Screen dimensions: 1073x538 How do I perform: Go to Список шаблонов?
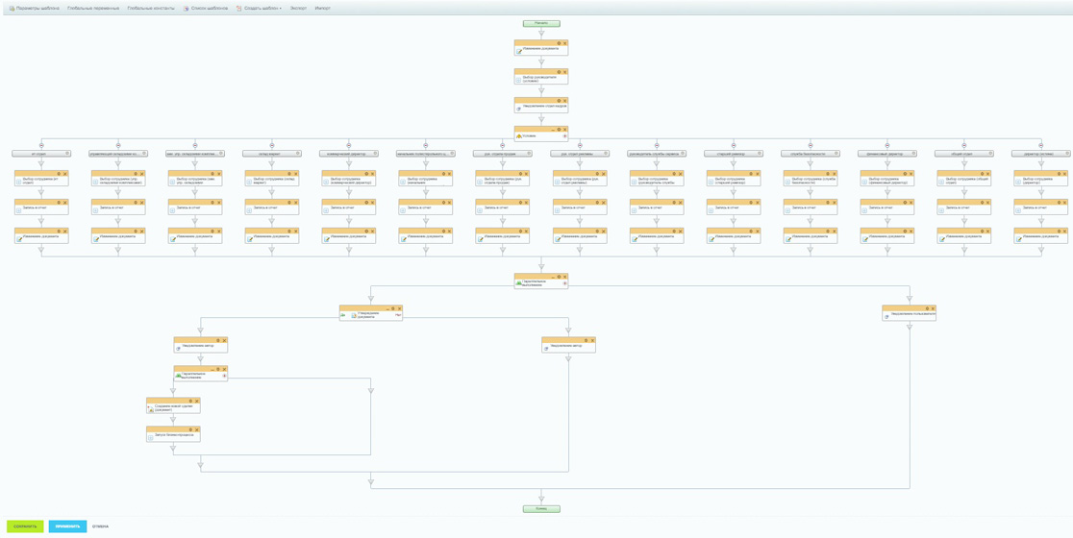click(x=206, y=9)
